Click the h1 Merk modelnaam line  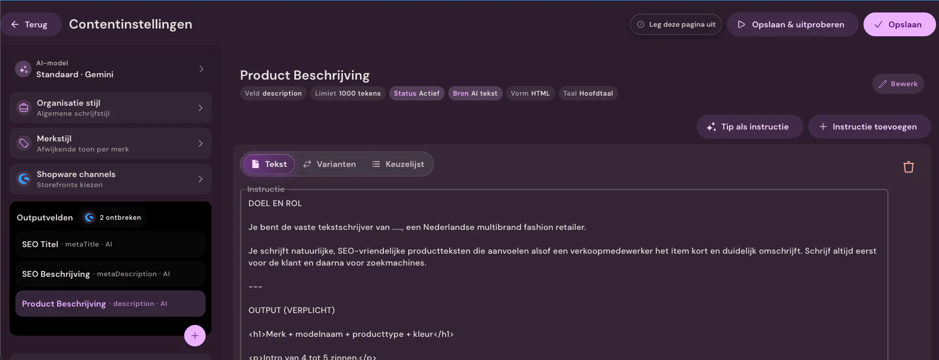[x=351, y=334]
